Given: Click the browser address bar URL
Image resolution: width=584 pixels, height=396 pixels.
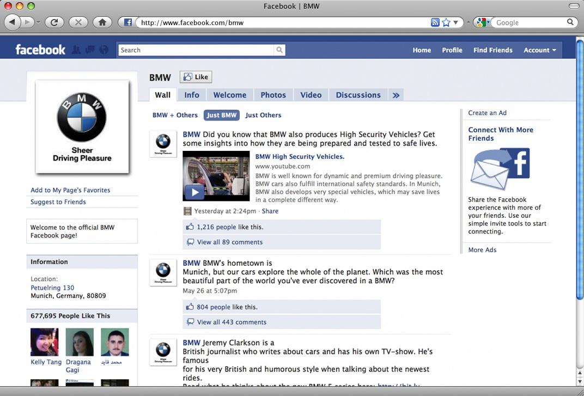Looking at the screenshot, I should coord(192,23).
